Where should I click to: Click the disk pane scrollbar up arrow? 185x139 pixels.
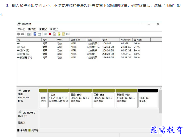(x=160, y=88)
